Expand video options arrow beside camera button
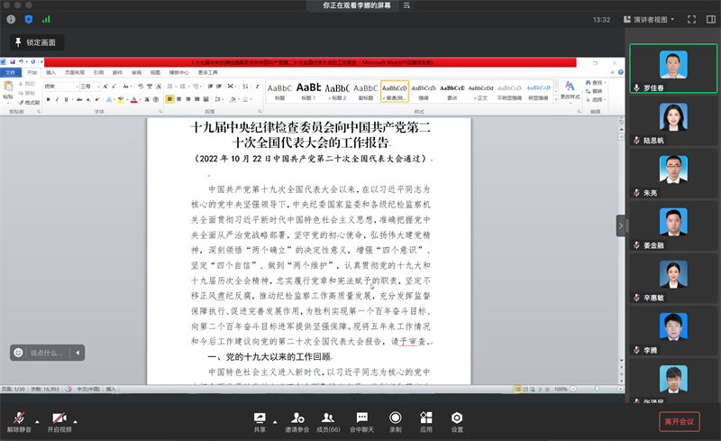 (75, 421)
